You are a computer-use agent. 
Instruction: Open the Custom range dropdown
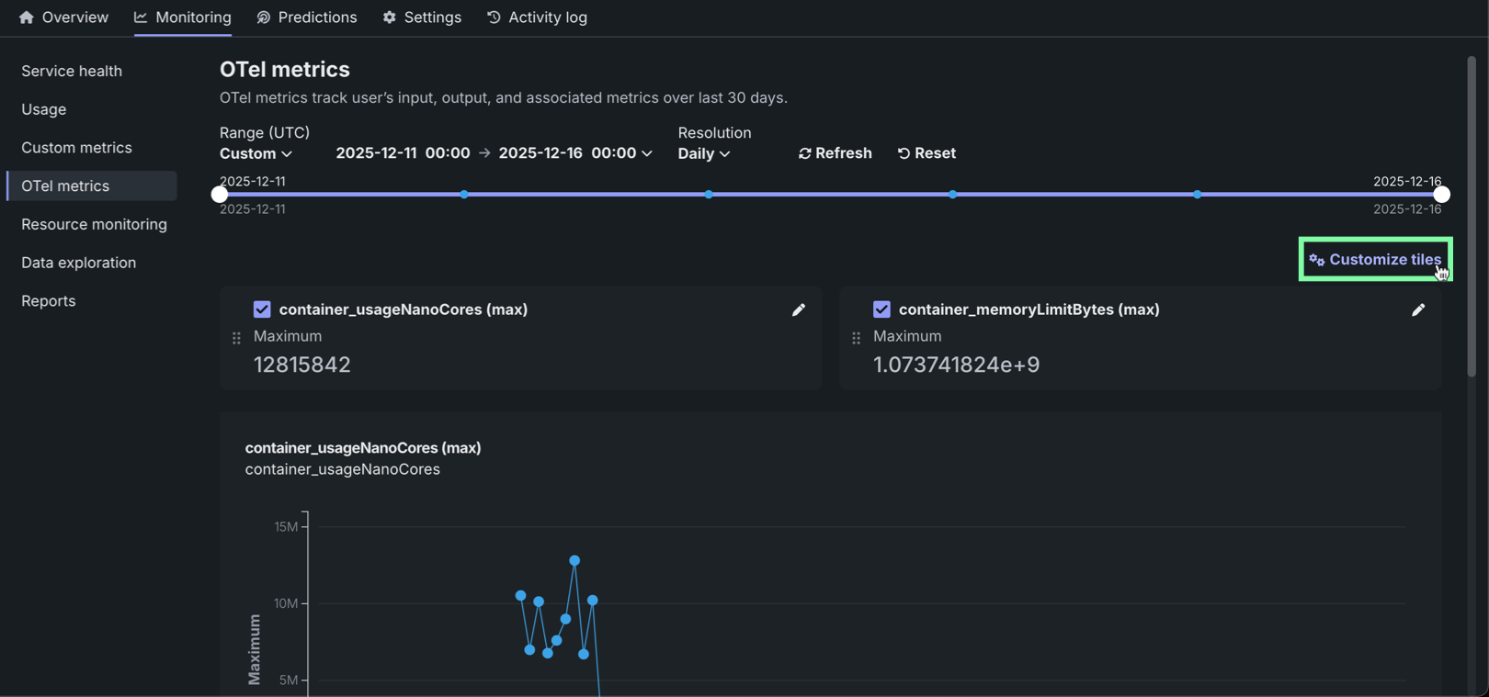coord(256,153)
